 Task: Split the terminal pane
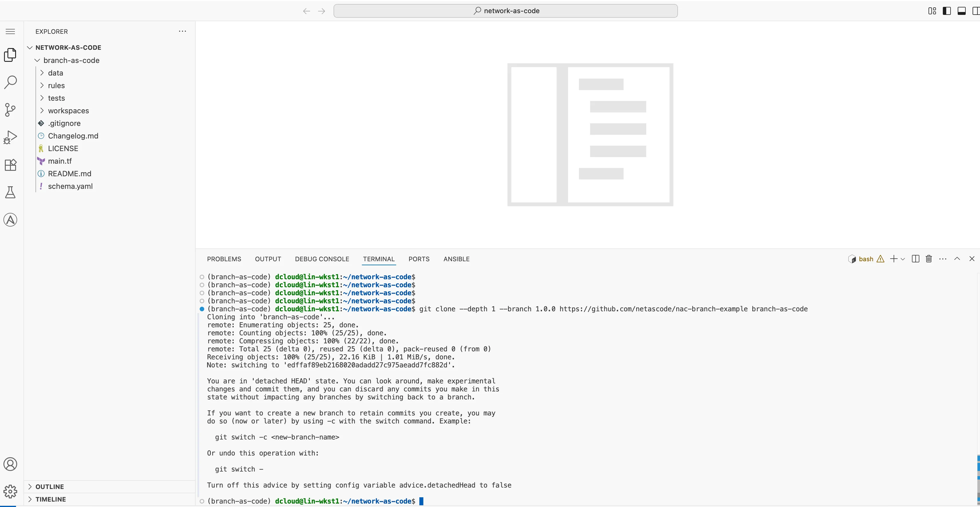tap(915, 259)
